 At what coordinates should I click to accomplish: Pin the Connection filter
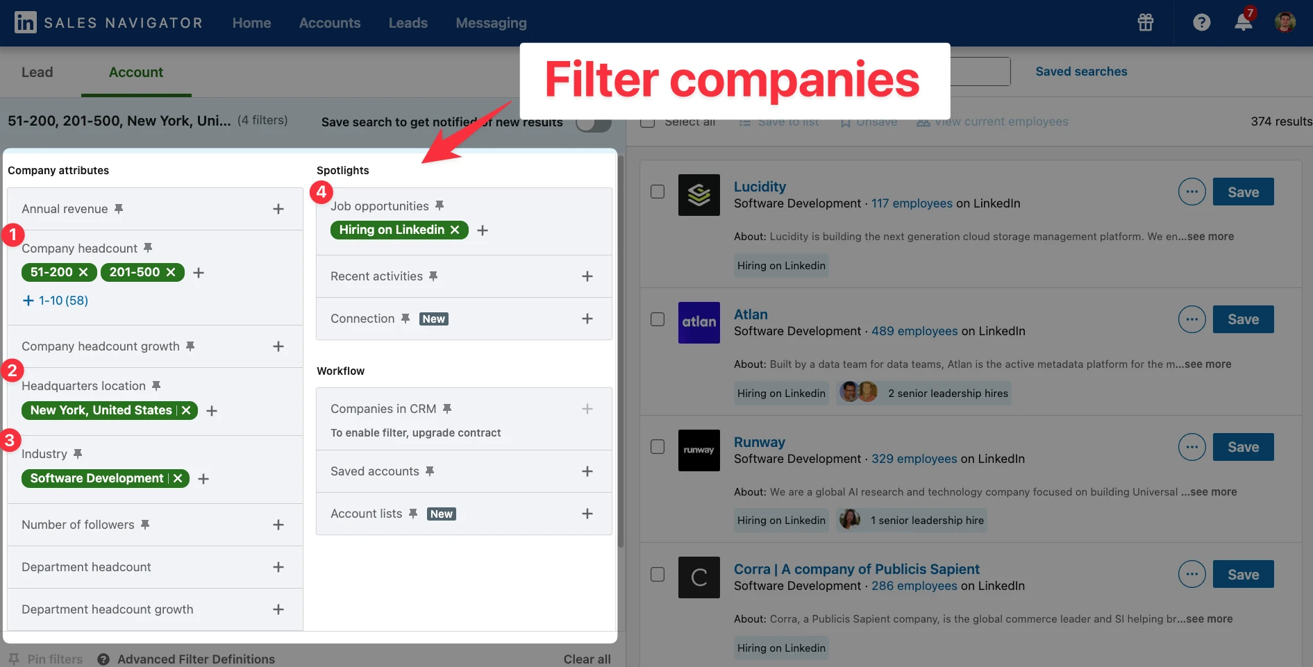point(405,319)
